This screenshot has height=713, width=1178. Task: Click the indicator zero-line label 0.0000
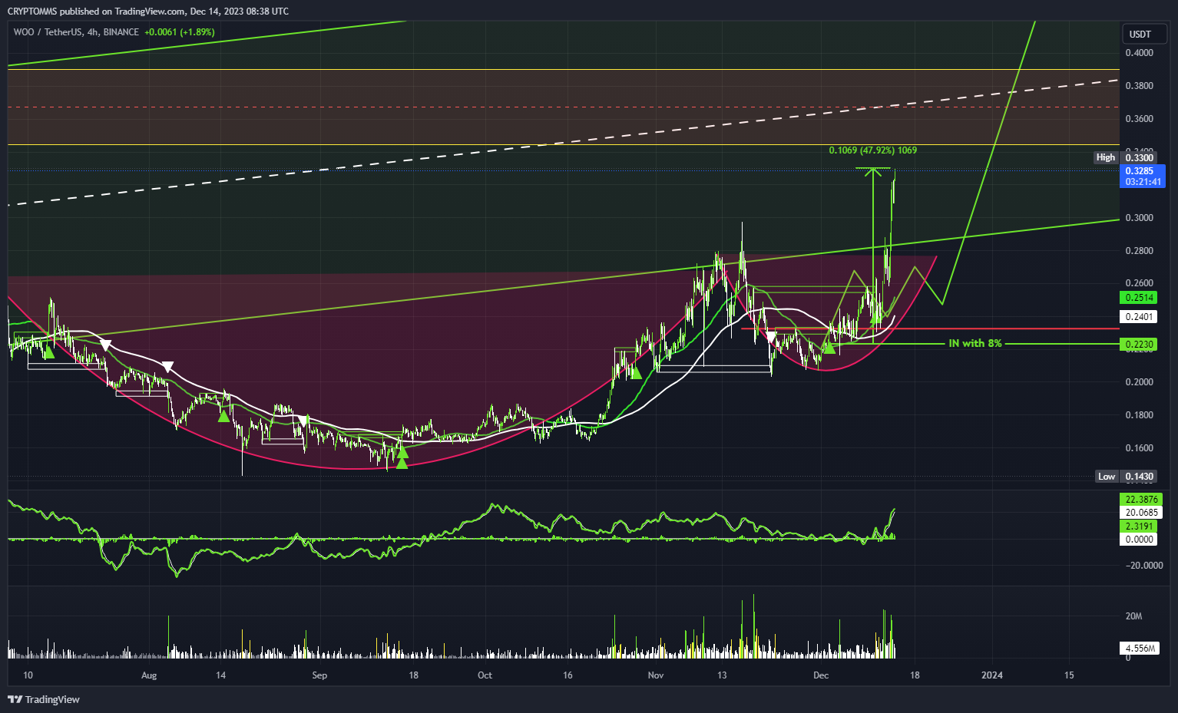[1140, 540]
